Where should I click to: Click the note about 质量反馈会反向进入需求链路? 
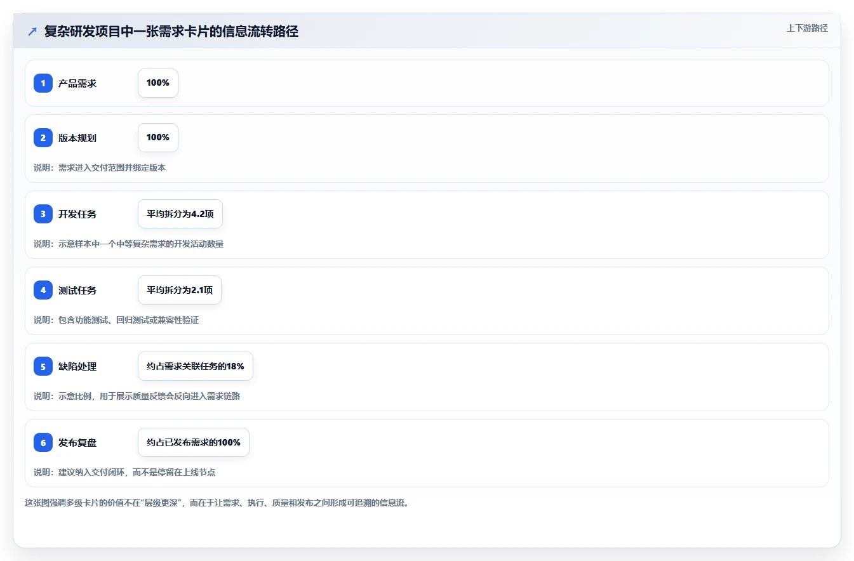137,396
